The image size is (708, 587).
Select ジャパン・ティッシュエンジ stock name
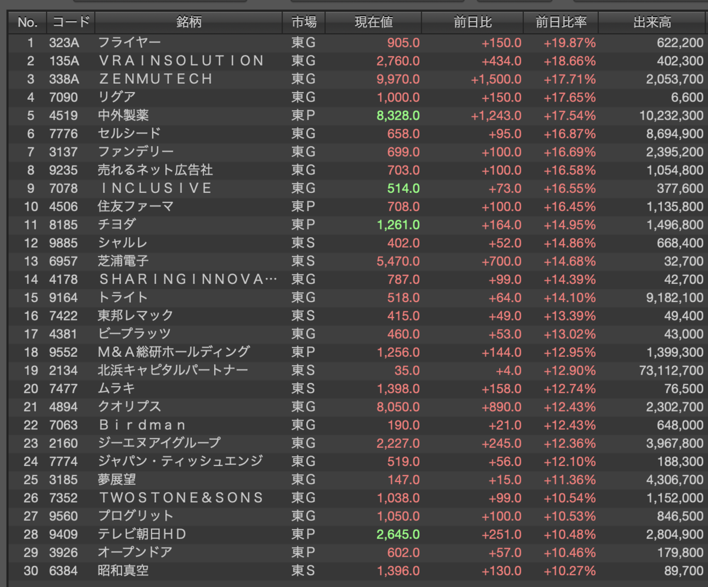(x=181, y=461)
